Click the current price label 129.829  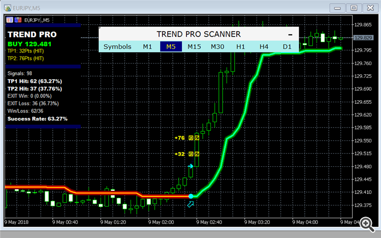pos(363,38)
